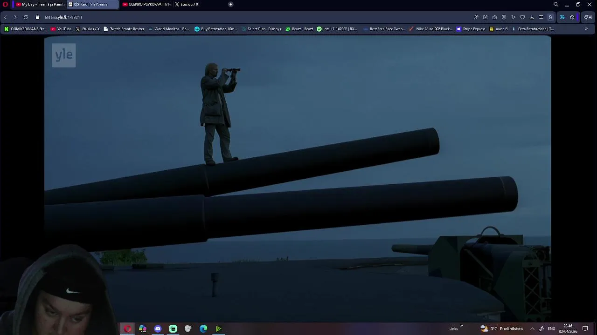Image resolution: width=597 pixels, height=335 pixels.
Task: Click the Yle Areena video player
Action: (298, 179)
